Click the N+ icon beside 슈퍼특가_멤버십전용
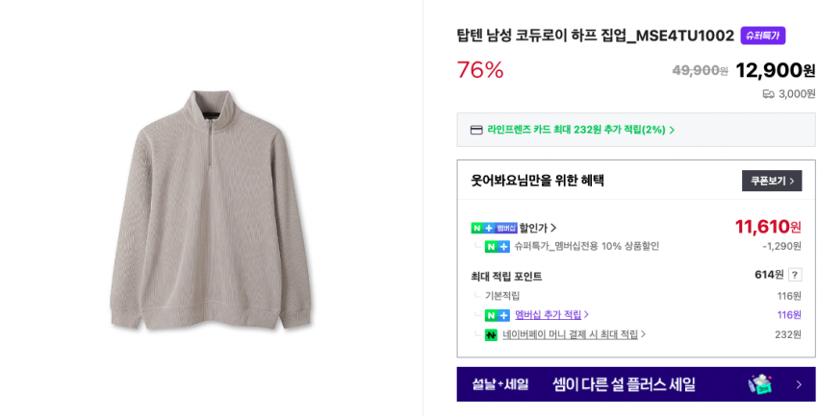This screenshot has height=416, width=818. 497,247
